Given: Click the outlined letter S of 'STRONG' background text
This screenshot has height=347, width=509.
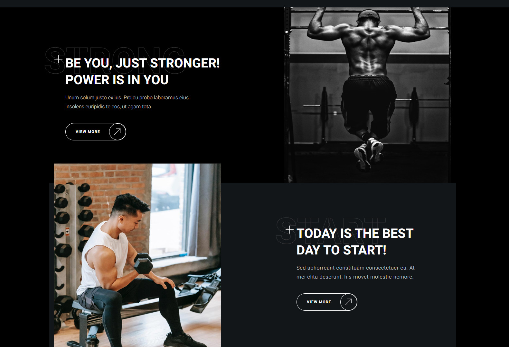Looking at the screenshot, I should [x=53, y=61].
